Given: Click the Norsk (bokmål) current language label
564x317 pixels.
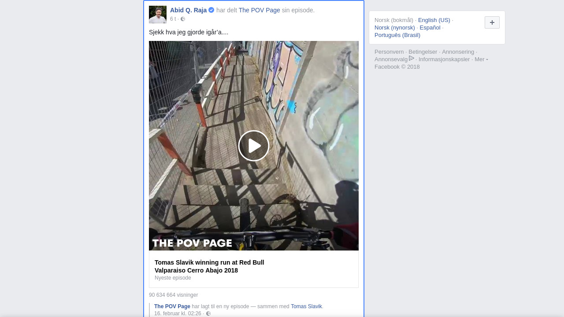Looking at the screenshot, I should tap(394, 20).
